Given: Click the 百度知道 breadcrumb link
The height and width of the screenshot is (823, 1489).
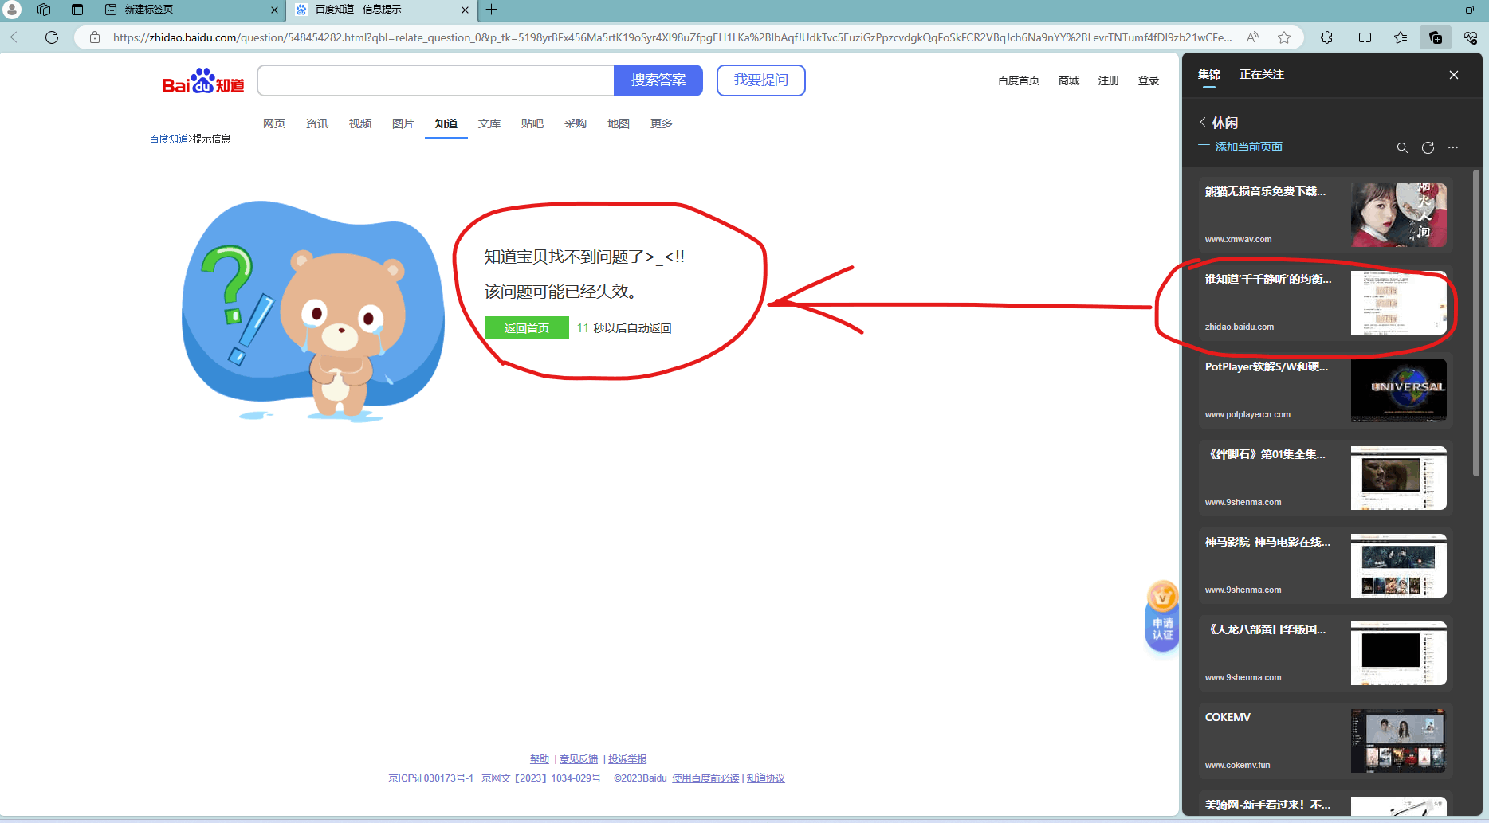Looking at the screenshot, I should tap(168, 139).
